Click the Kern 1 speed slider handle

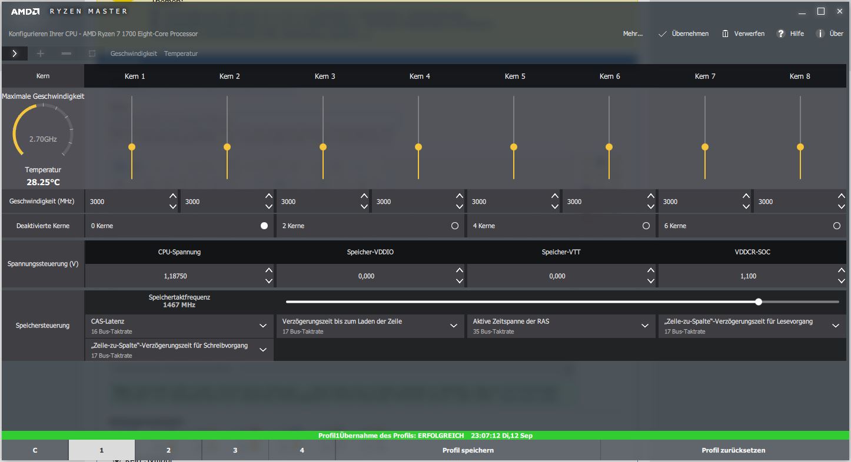(132, 147)
